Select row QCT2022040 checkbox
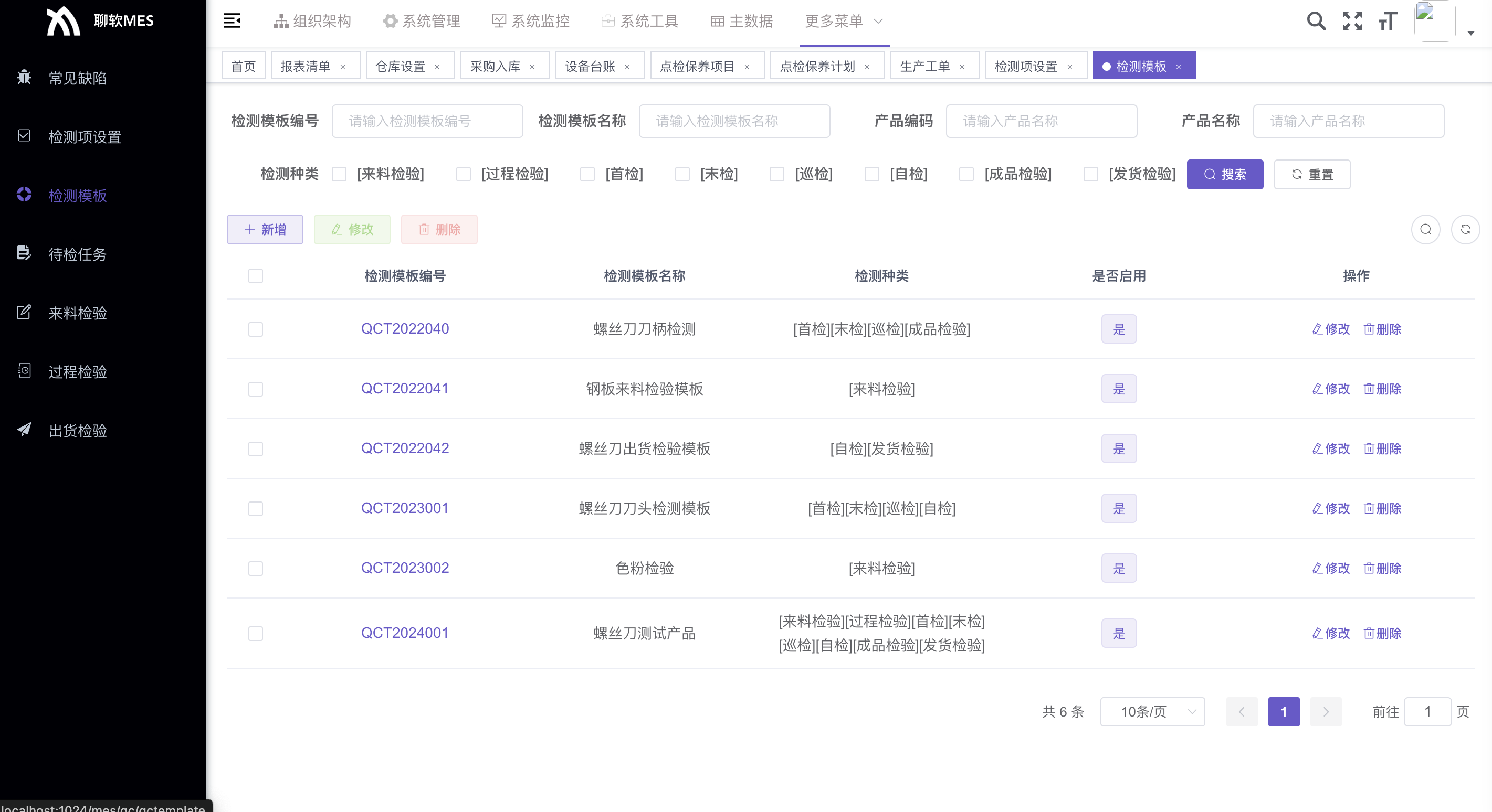 [256, 329]
